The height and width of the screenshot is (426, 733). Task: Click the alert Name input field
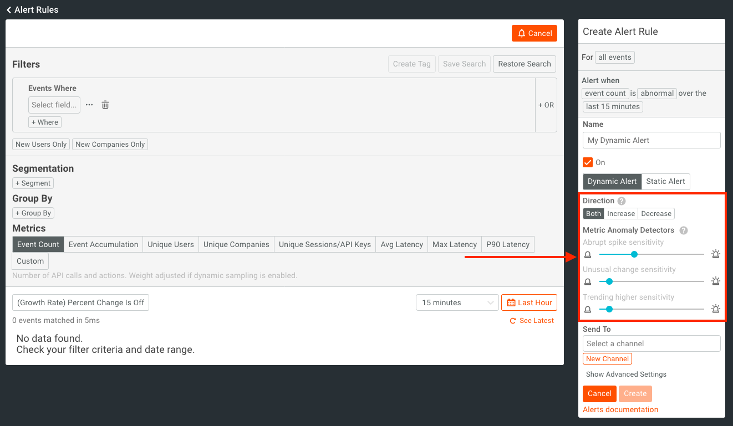coord(651,140)
